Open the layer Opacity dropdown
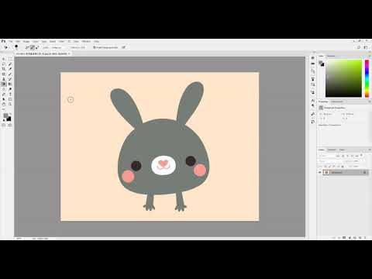The width and height of the screenshot is (372, 279). coord(356,161)
